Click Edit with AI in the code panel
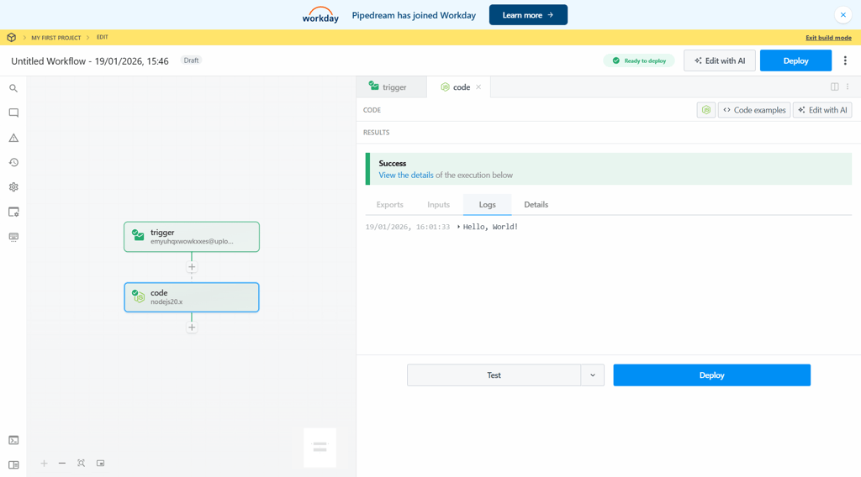The width and height of the screenshot is (861, 477). (822, 110)
